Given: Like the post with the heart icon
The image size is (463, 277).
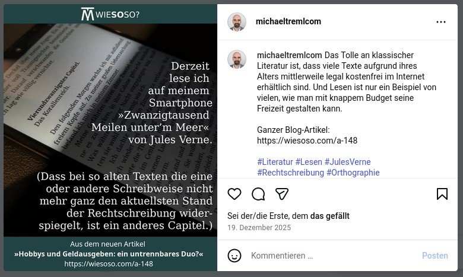Looking at the screenshot, I should point(234,194).
